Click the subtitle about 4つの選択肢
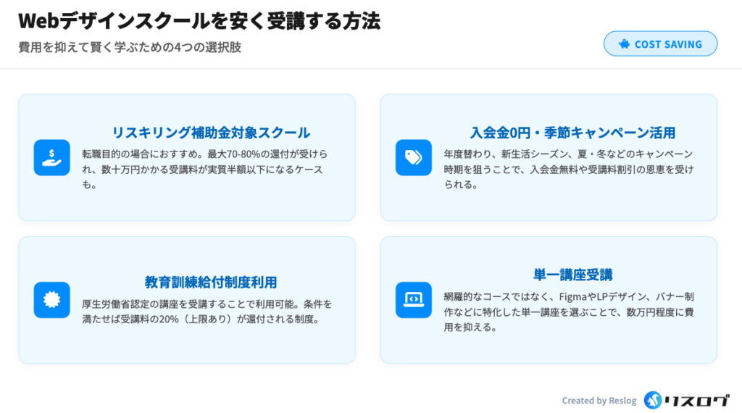 (130, 47)
